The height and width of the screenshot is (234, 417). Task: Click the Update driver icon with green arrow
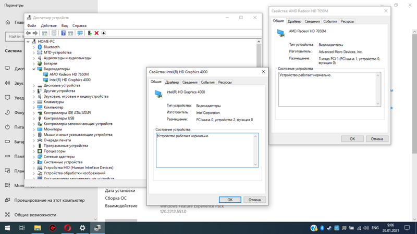pos(90,33)
